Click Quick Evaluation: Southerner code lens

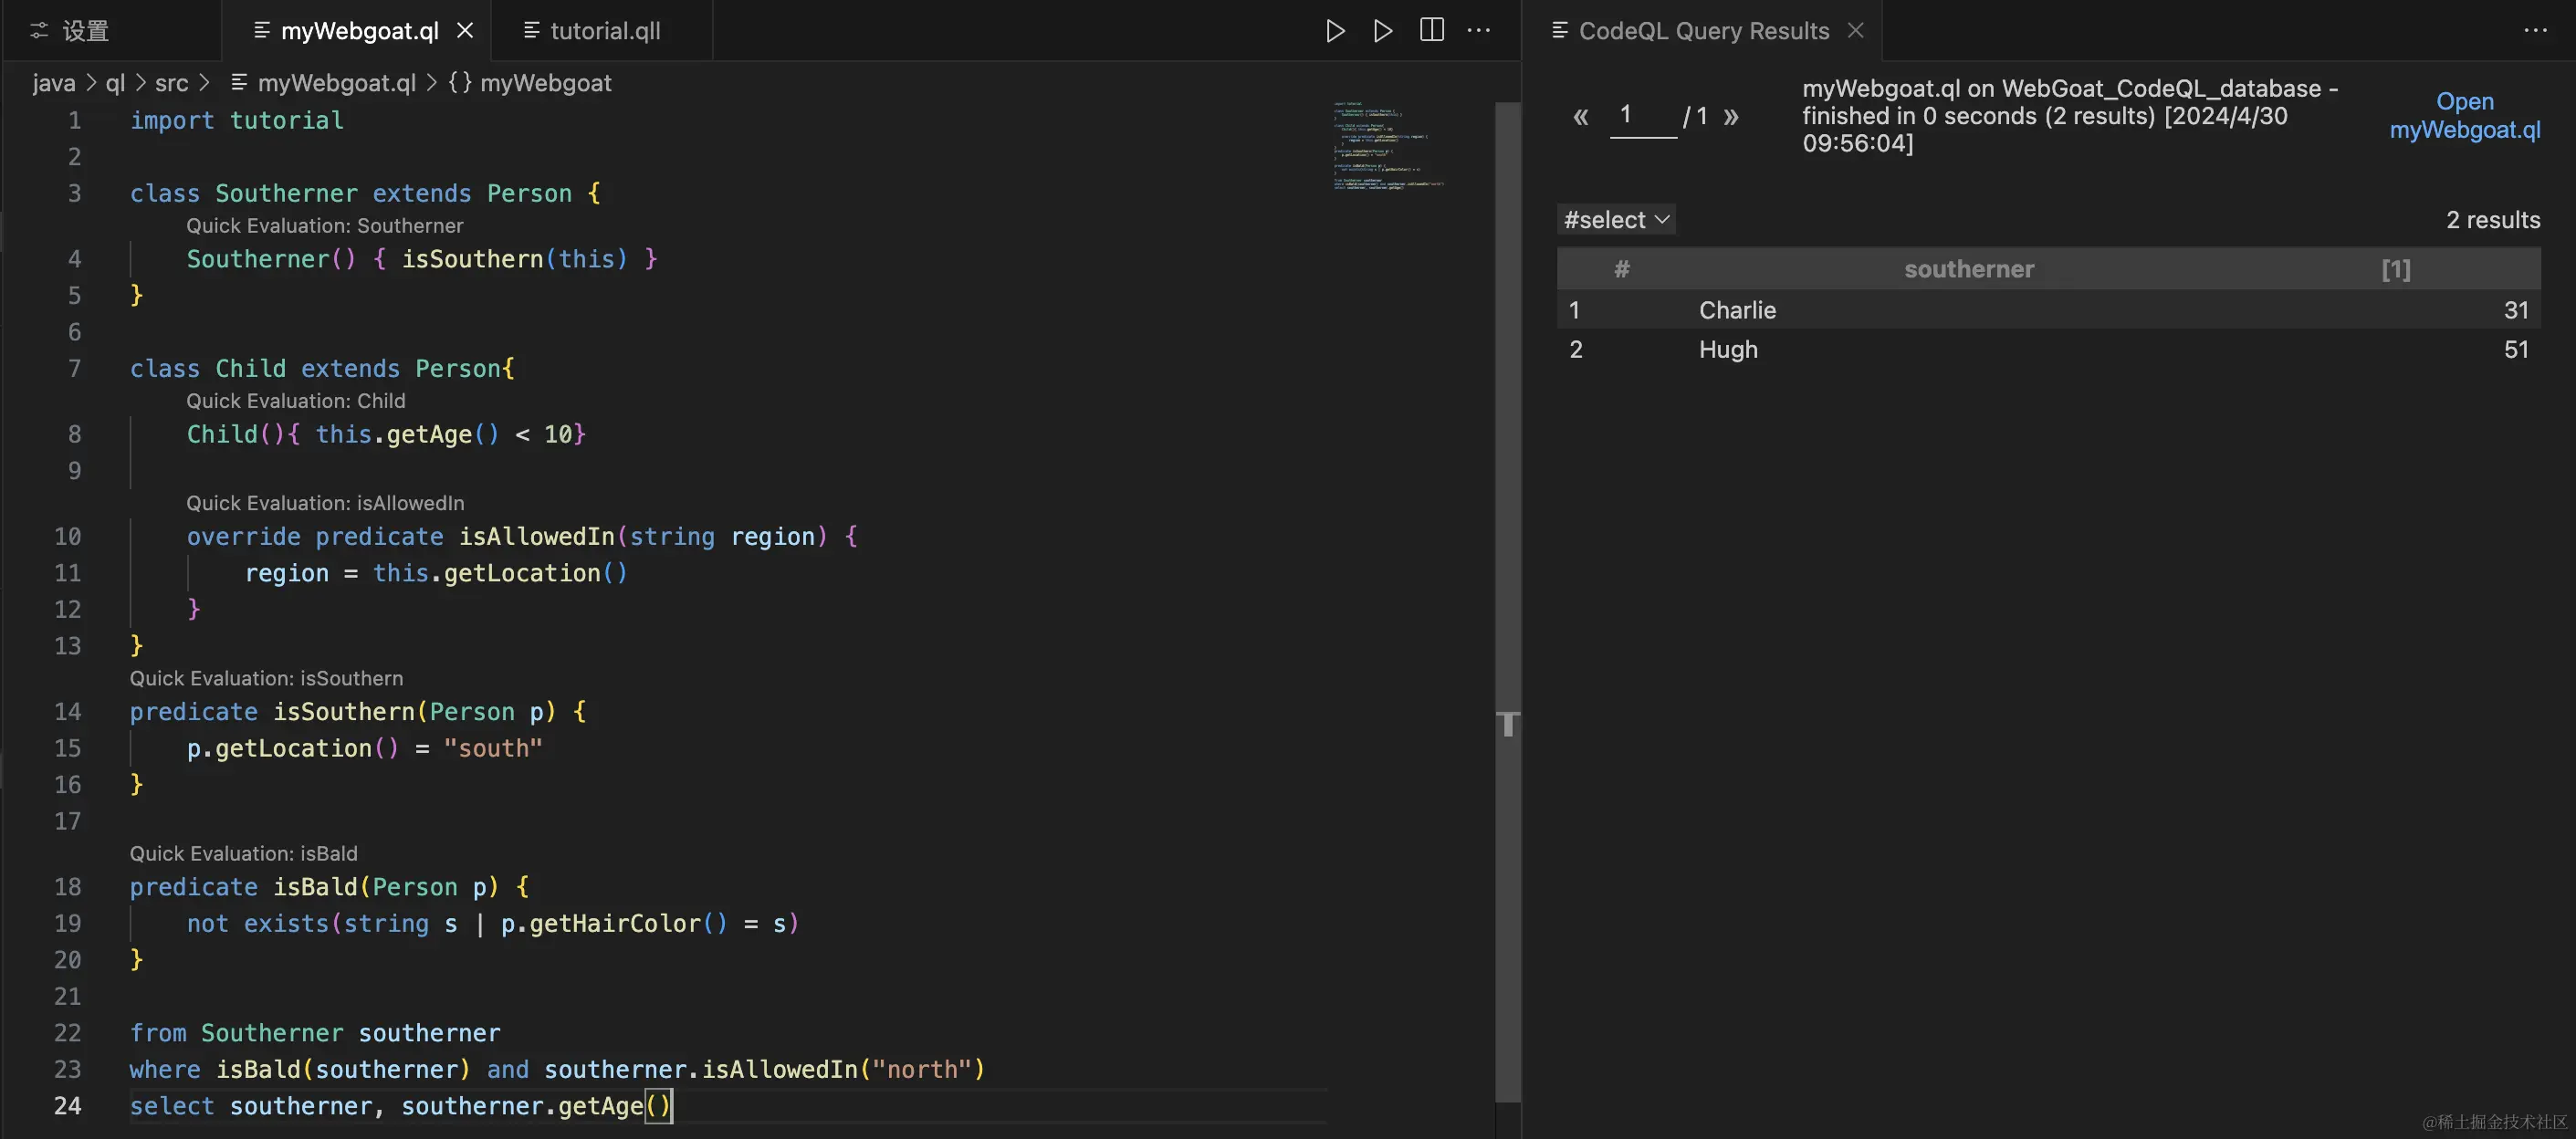325,226
